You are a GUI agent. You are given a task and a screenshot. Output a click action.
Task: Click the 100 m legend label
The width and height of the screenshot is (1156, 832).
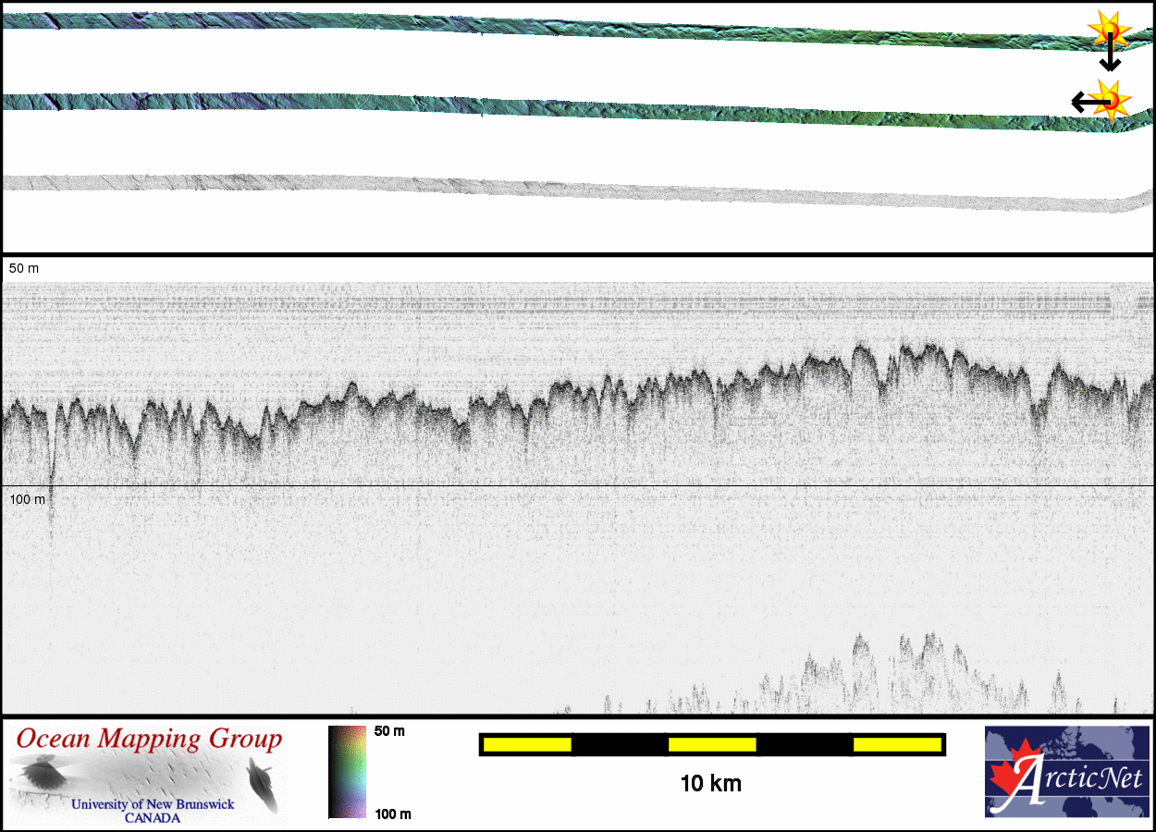click(392, 814)
